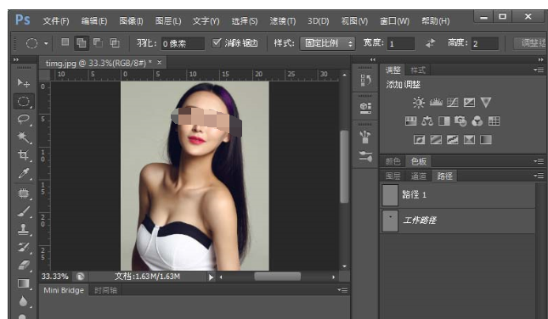This screenshot has width=548, height=319.
Task: Select the Magic Wand tool
Action: click(24, 137)
